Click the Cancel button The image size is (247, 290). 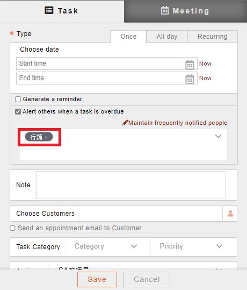(147, 279)
